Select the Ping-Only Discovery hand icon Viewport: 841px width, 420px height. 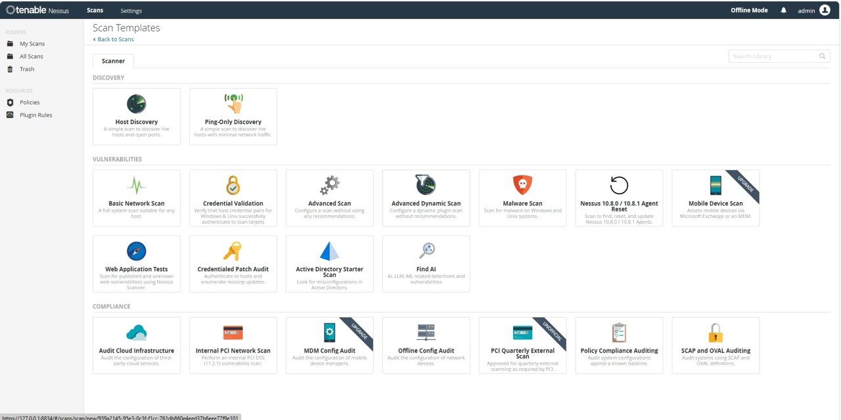233,104
